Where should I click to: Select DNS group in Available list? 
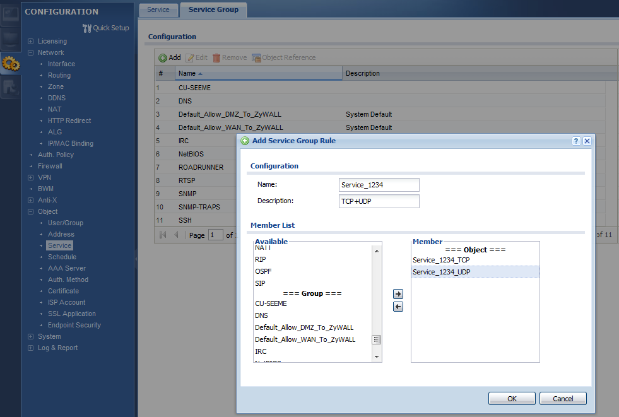click(x=313, y=315)
